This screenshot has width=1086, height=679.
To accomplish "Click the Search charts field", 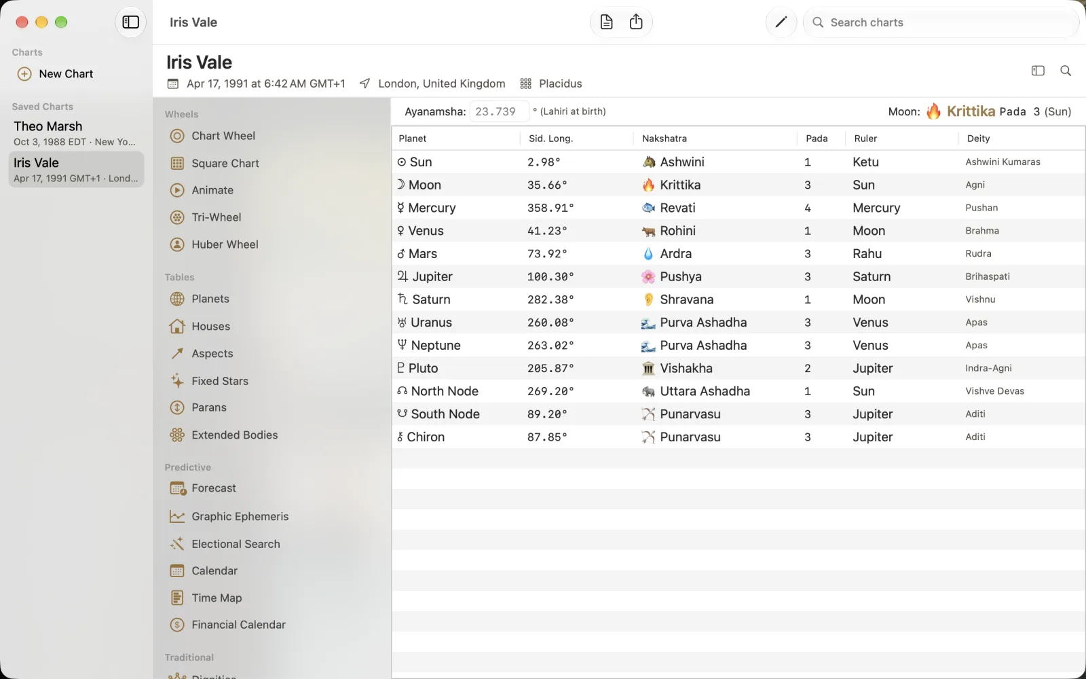I will pos(941,22).
